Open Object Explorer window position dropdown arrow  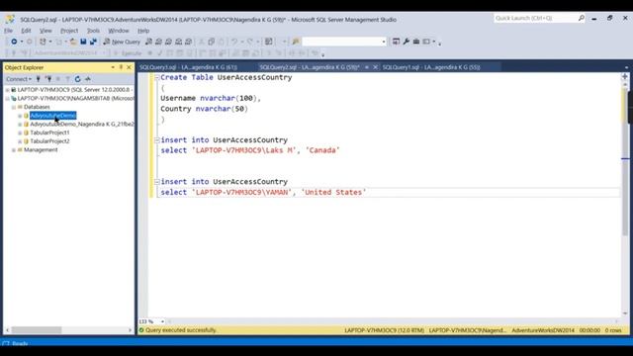coord(113,67)
